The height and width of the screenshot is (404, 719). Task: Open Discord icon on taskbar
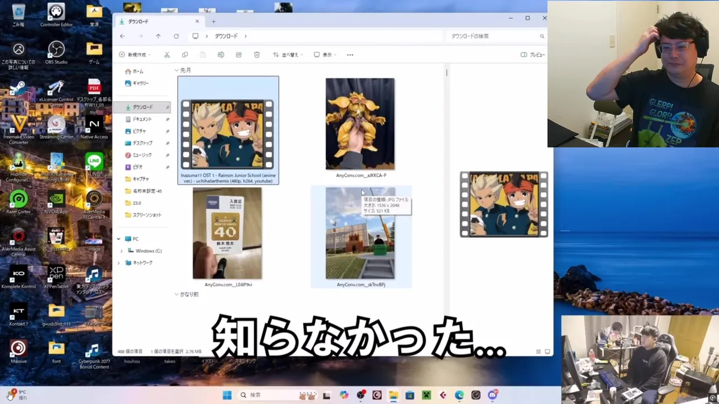pyautogui.click(x=493, y=395)
